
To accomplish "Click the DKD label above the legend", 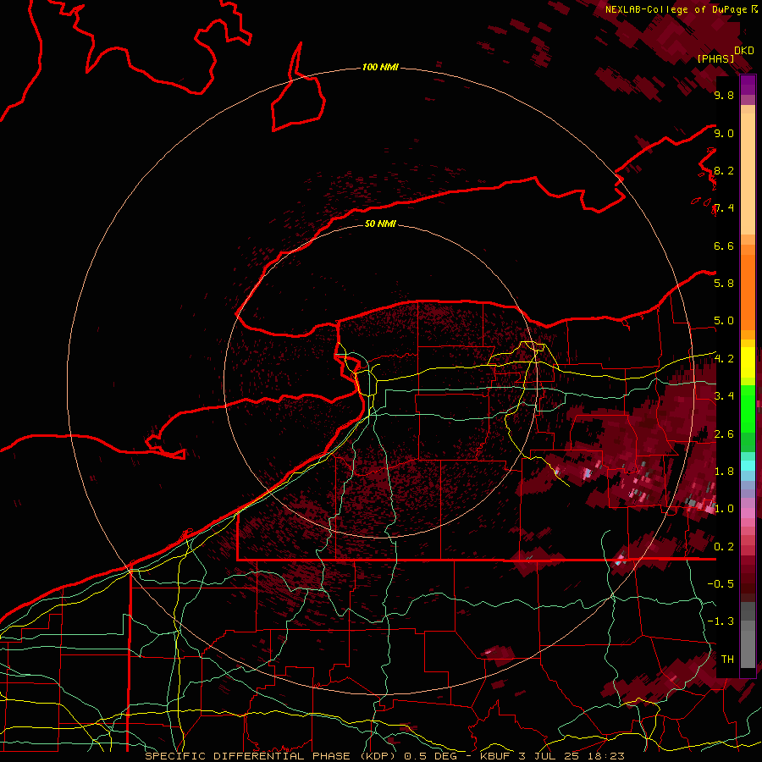I will coord(744,51).
